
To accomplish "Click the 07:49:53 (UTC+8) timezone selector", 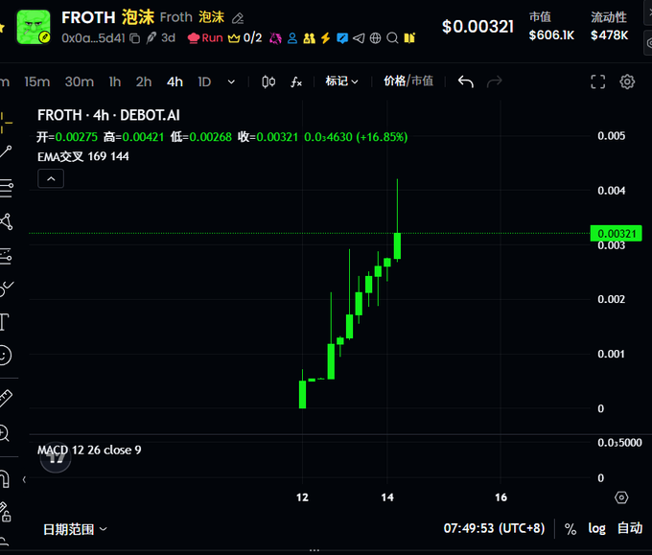I will pos(494,528).
